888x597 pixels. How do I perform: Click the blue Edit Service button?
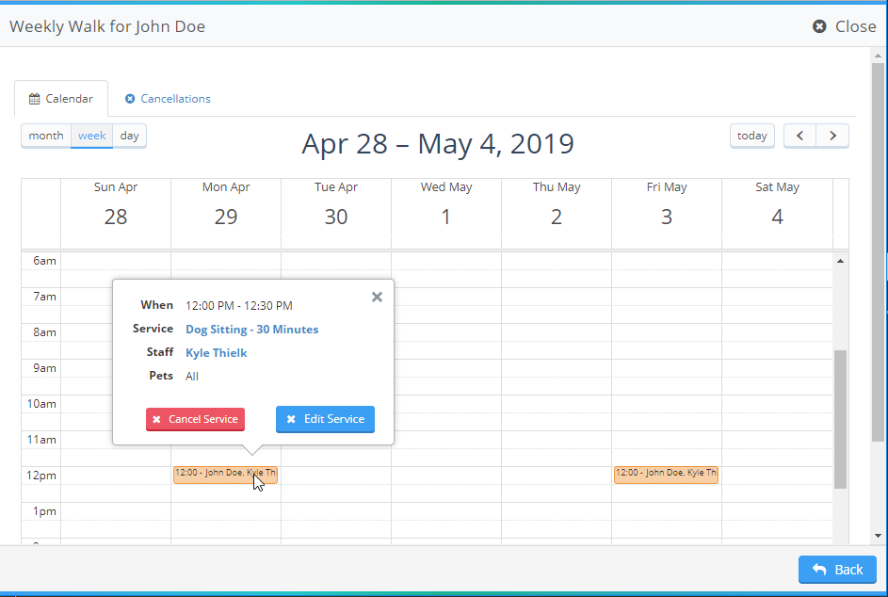325,419
